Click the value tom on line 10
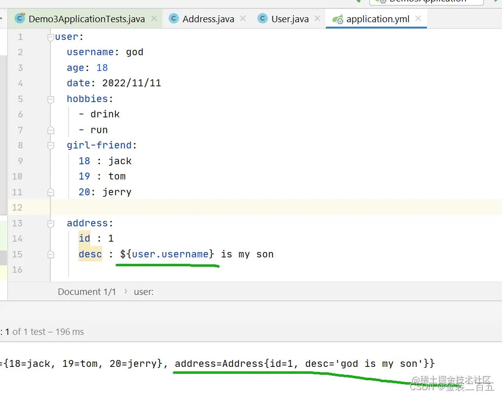 click(x=117, y=176)
